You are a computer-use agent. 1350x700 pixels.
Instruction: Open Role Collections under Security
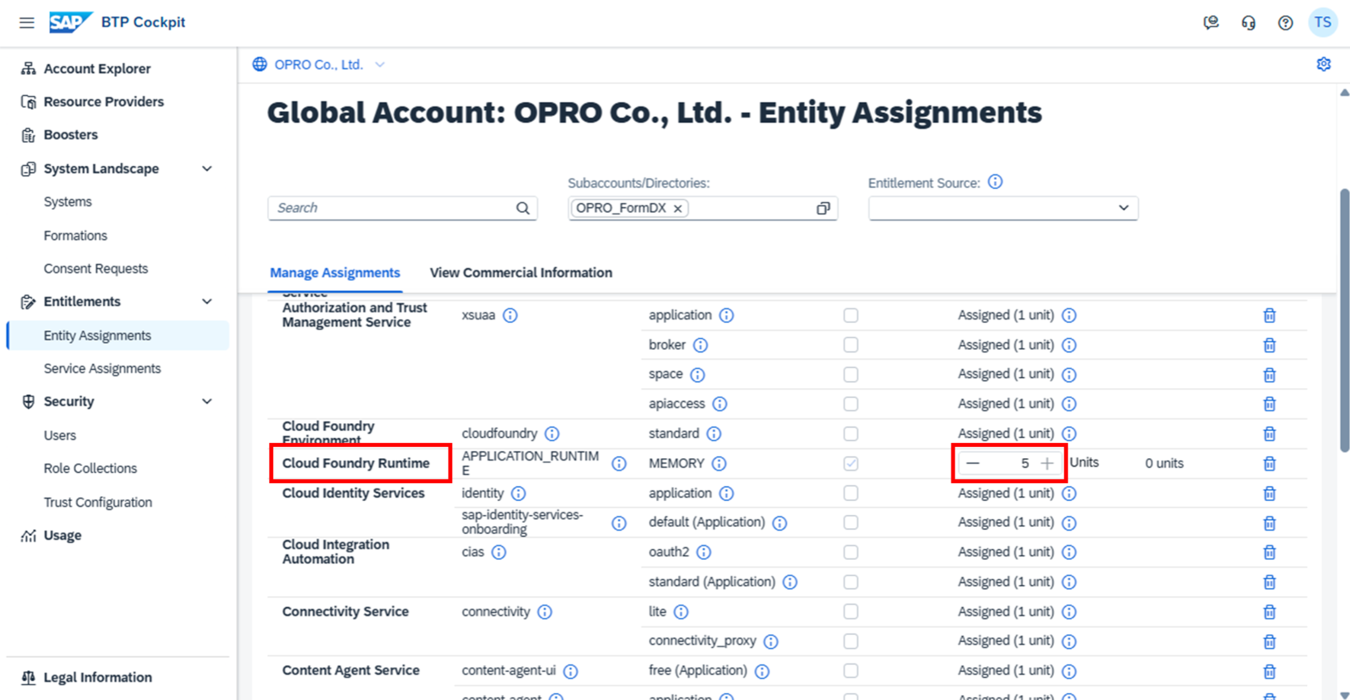(90, 468)
